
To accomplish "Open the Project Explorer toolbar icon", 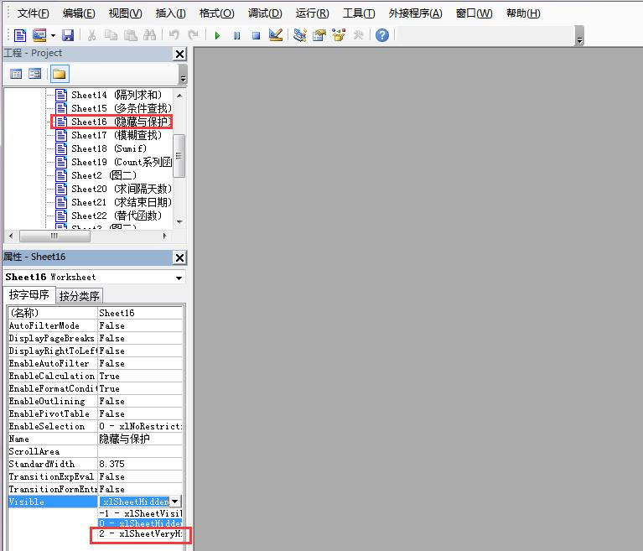I will [300, 35].
